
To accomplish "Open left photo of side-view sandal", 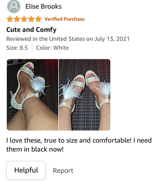I will (32, 95).
